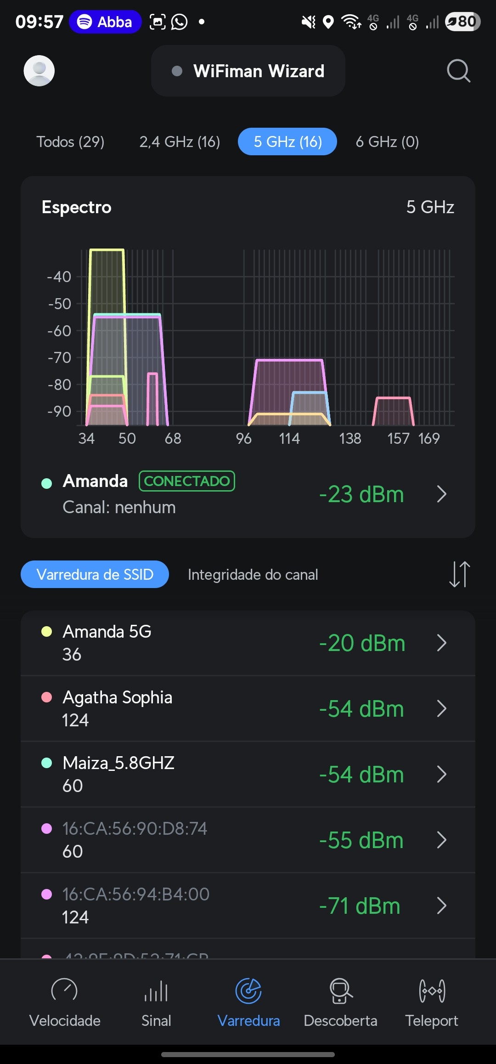
Task: Switch to the 2,4 GHz (16) tab
Action: 180,141
